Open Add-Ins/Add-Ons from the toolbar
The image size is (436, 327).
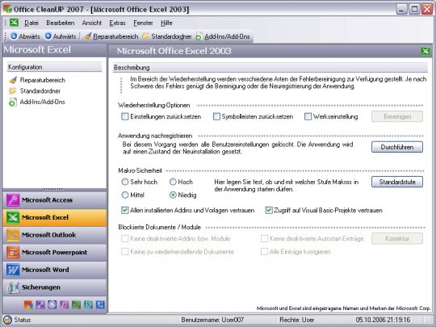(x=223, y=36)
